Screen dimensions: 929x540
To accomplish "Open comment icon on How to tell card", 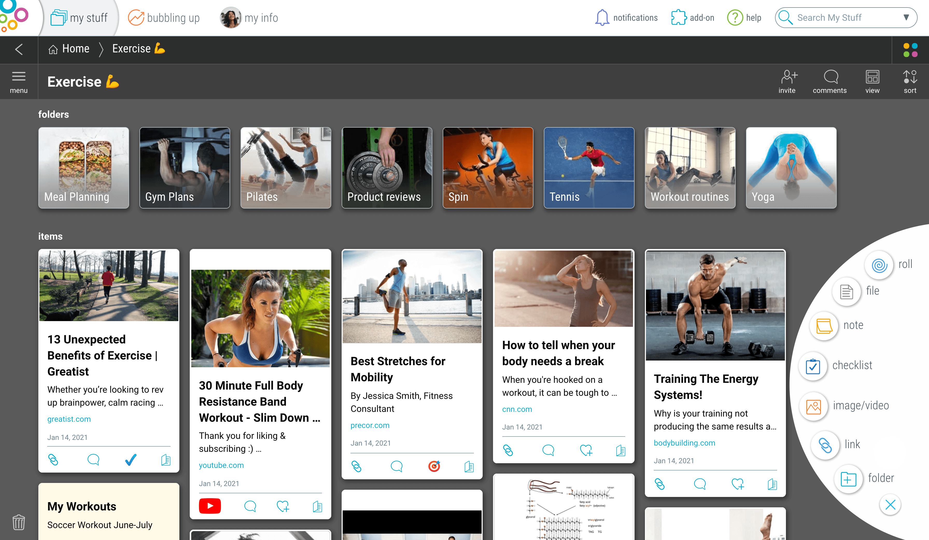I will pos(548,450).
